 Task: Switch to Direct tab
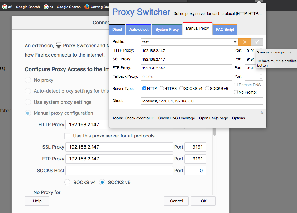(117, 29)
